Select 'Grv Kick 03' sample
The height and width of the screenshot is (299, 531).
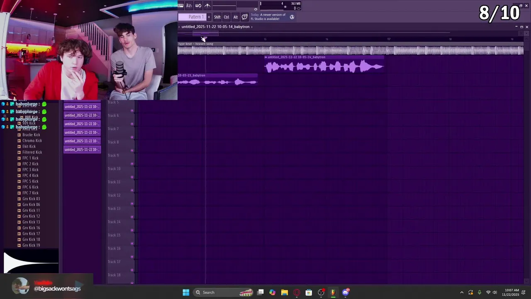point(31,199)
